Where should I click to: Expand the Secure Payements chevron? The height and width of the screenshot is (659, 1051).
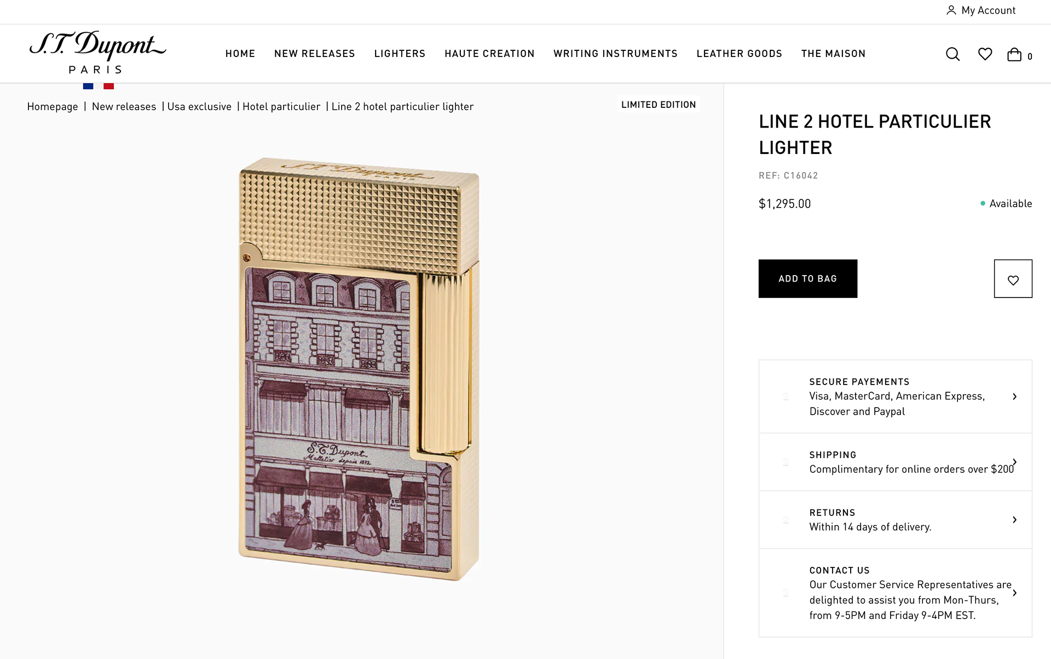[1014, 397]
